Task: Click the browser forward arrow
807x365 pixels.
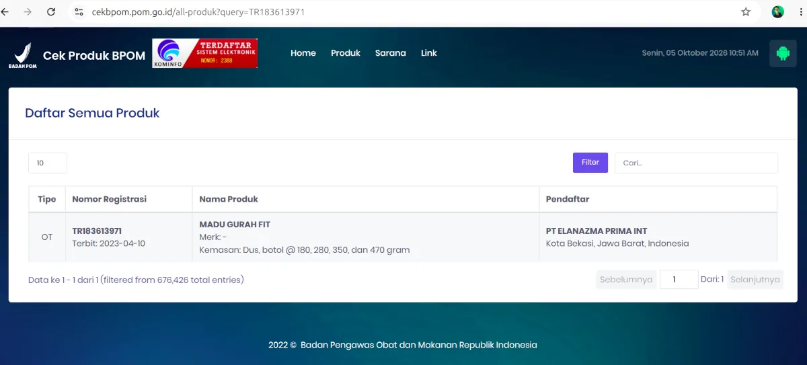Action: [x=28, y=12]
